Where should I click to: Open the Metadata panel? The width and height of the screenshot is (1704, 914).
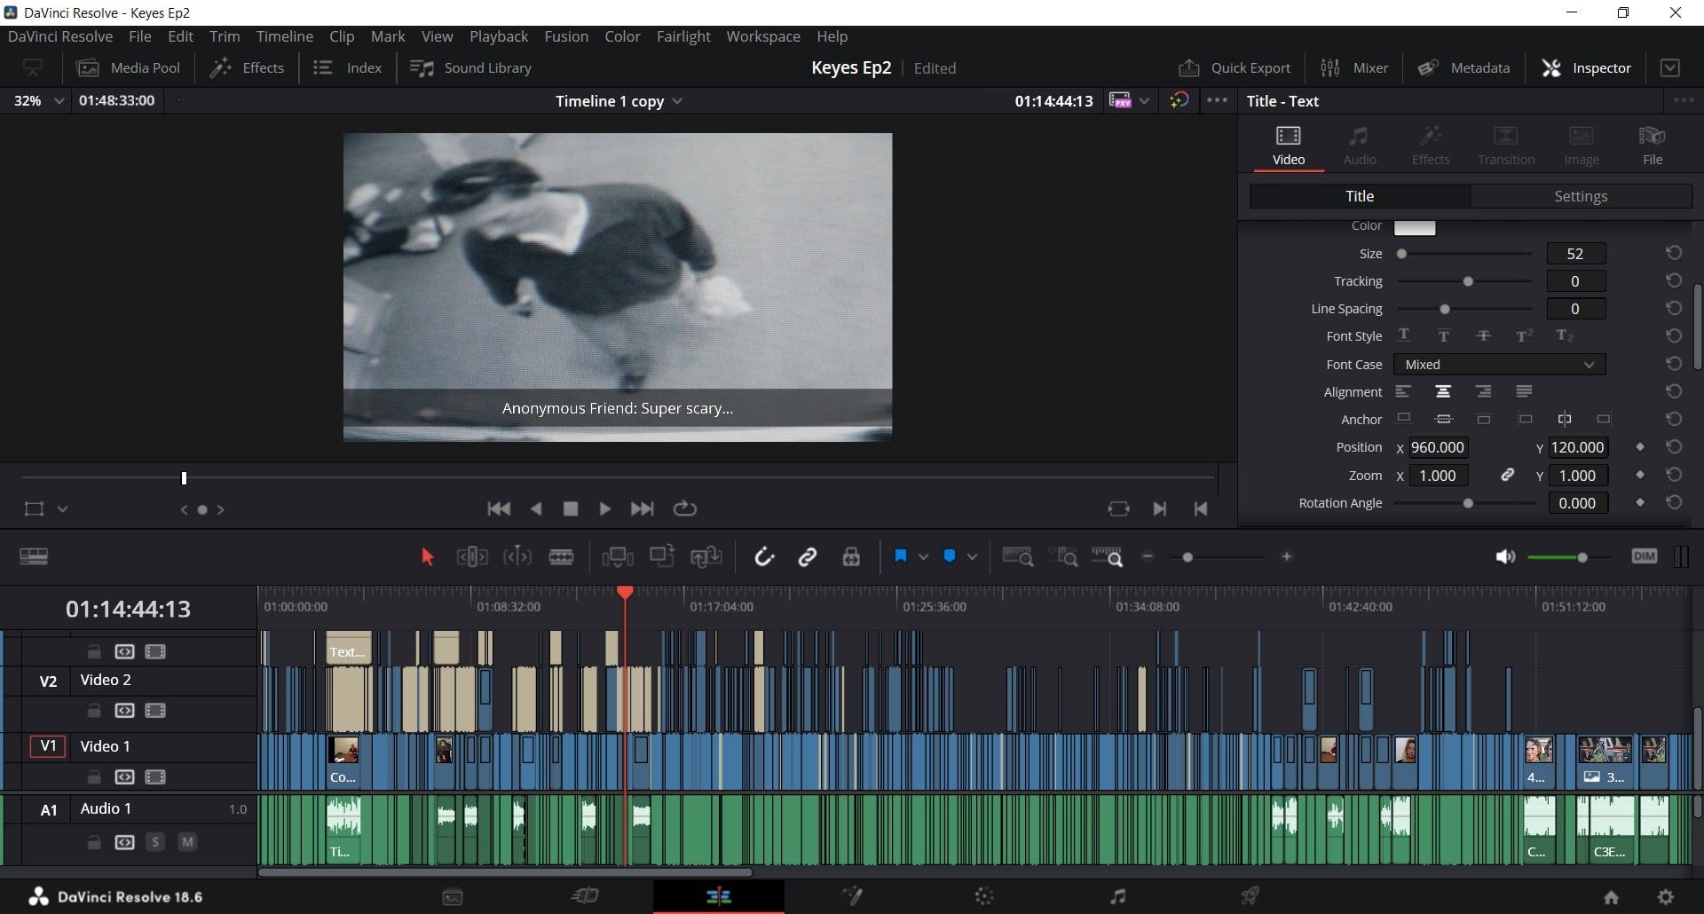coord(1463,68)
